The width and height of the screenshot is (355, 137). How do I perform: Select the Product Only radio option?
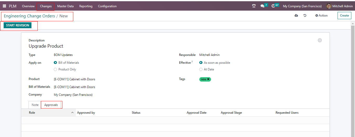(x=55, y=69)
